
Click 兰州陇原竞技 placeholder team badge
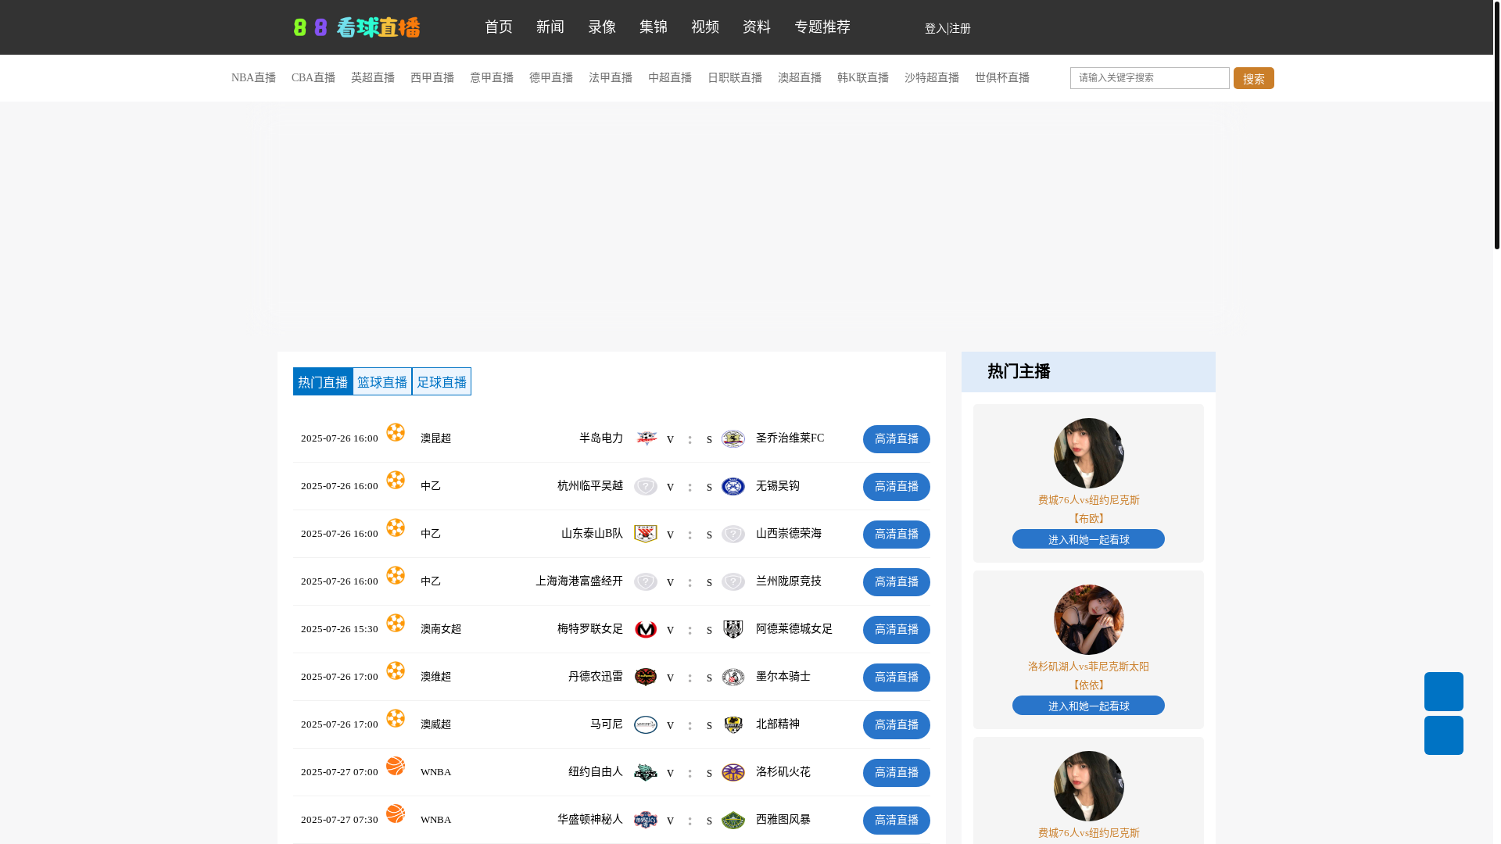coord(733,581)
